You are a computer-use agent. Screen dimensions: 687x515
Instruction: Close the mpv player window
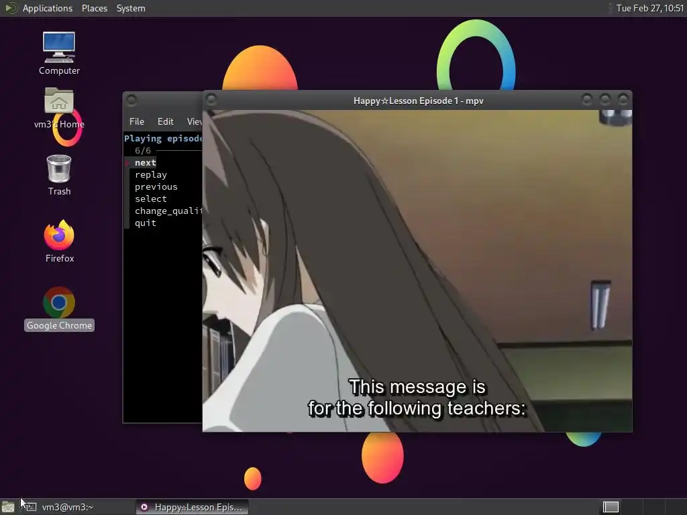[x=623, y=100]
